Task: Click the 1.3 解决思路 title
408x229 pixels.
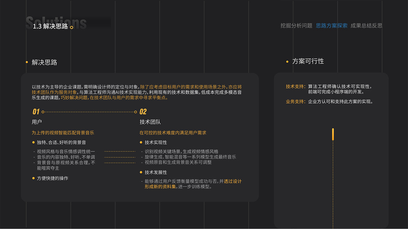Action: coord(50,26)
